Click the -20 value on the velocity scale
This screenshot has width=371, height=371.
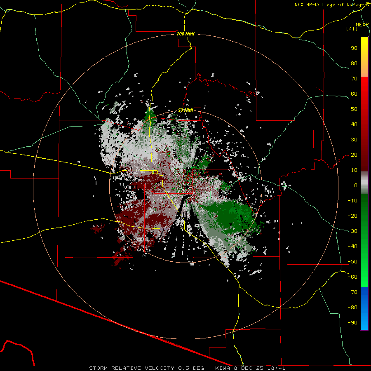click(x=352, y=216)
